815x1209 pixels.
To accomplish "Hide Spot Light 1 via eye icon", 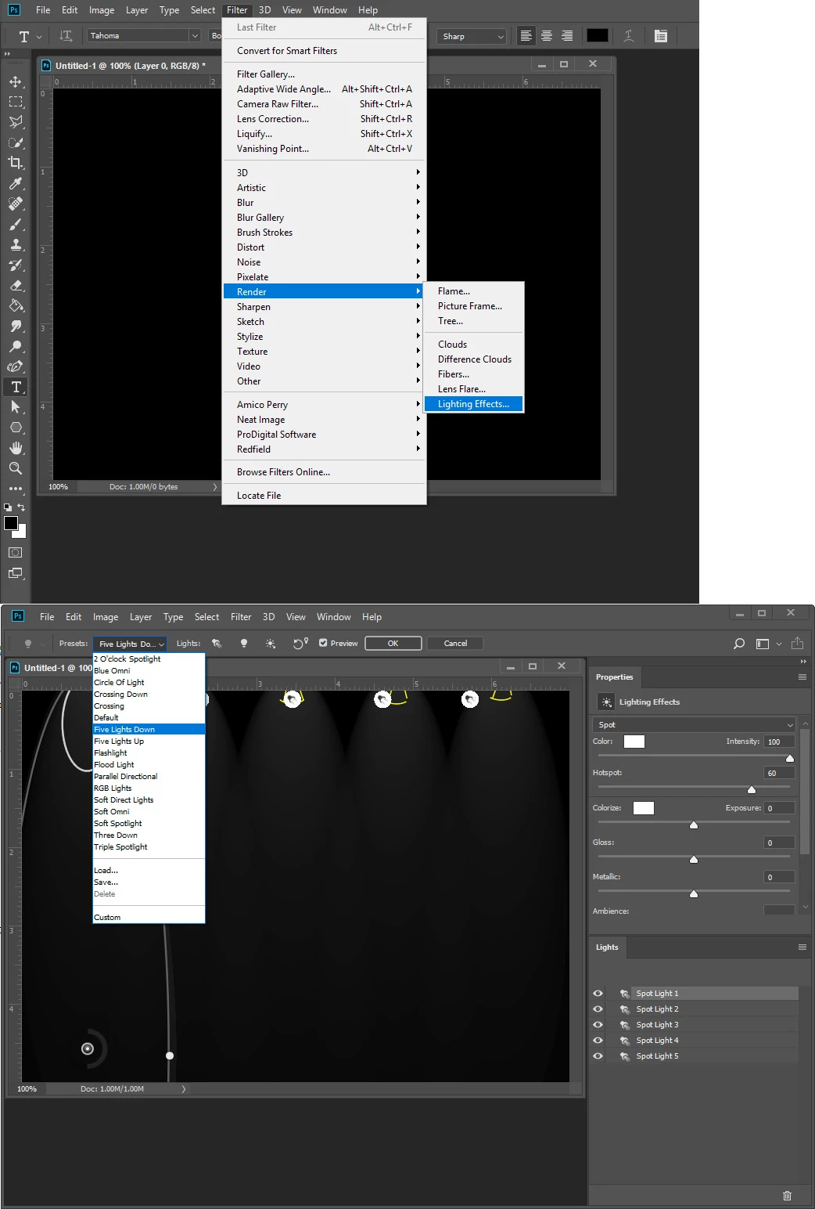I will pos(598,993).
